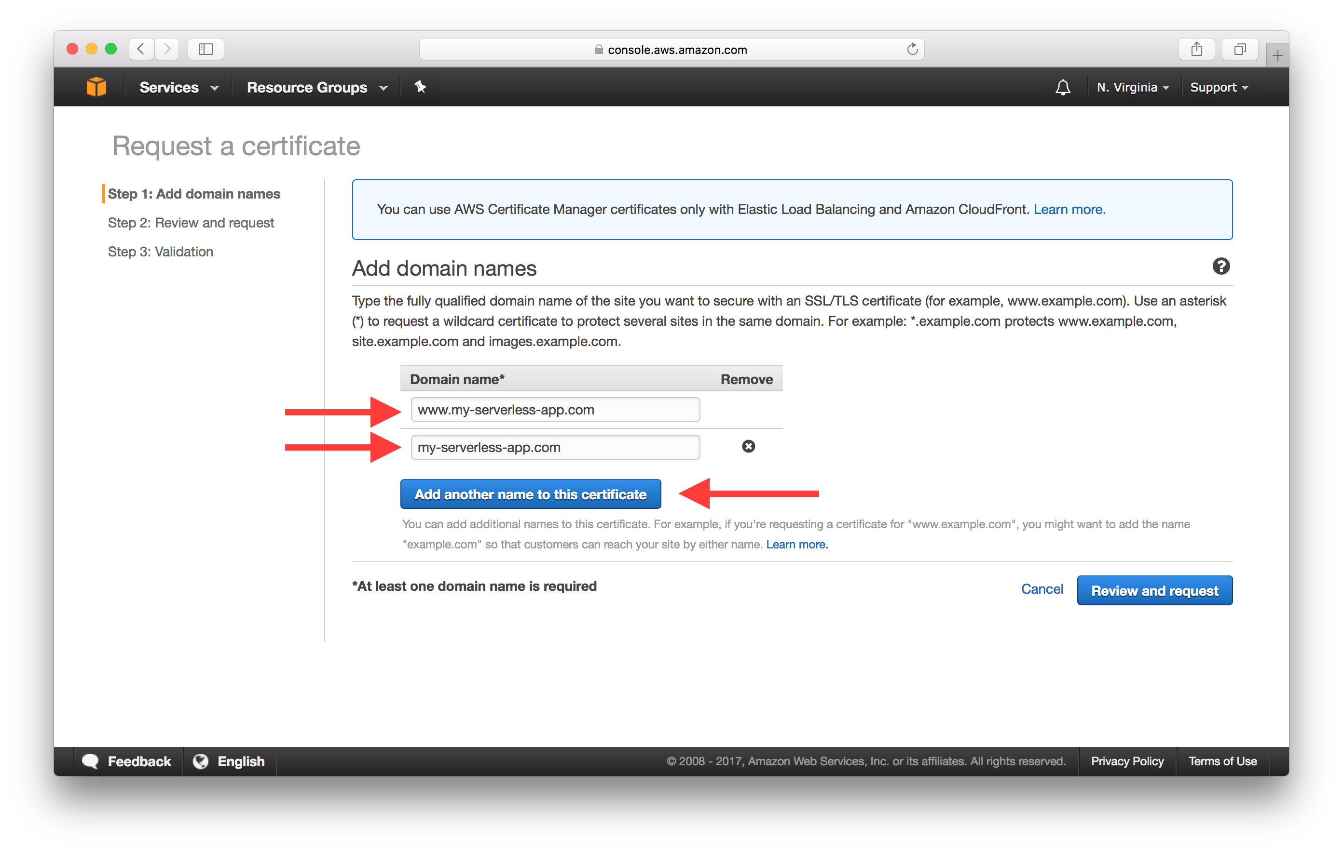Image resolution: width=1343 pixels, height=853 pixels.
Task: Click the help question mark icon
Action: 1221,267
